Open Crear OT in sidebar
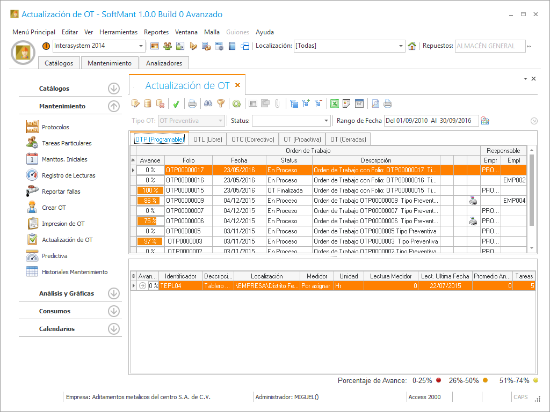This screenshot has width=550, height=412. click(54, 208)
